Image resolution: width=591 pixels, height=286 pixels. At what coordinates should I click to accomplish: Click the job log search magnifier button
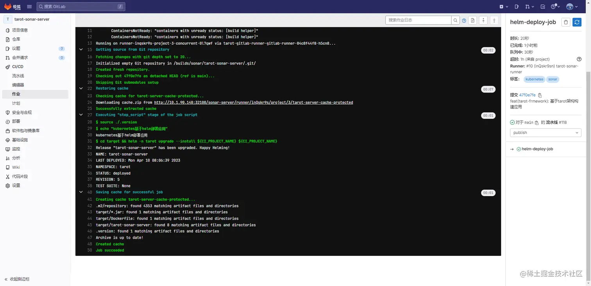(x=455, y=20)
